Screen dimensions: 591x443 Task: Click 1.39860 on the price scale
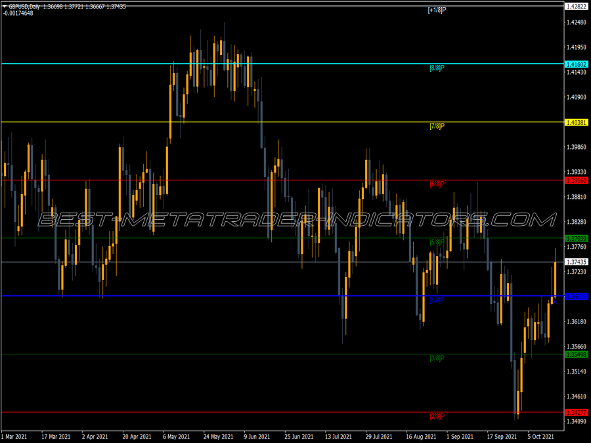[577, 147]
